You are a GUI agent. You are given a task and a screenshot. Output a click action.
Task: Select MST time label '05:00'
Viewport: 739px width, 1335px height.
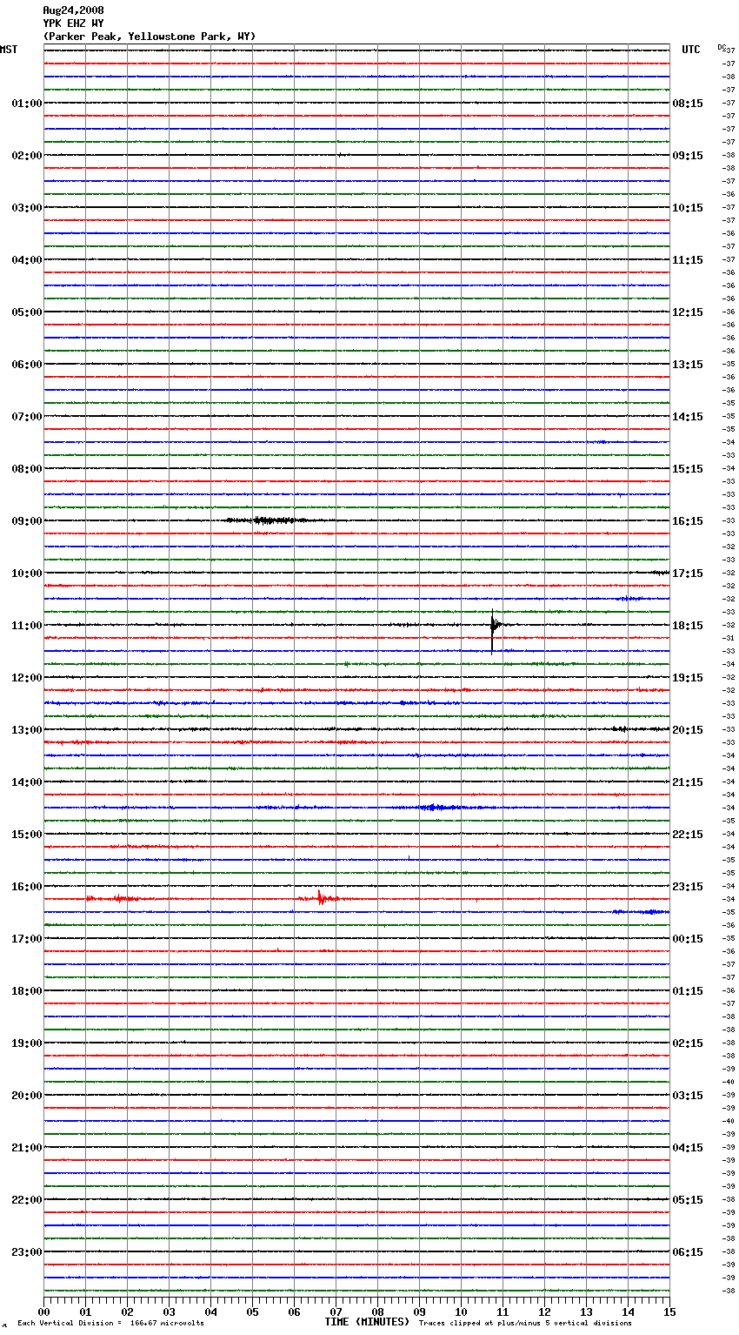click(27, 312)
